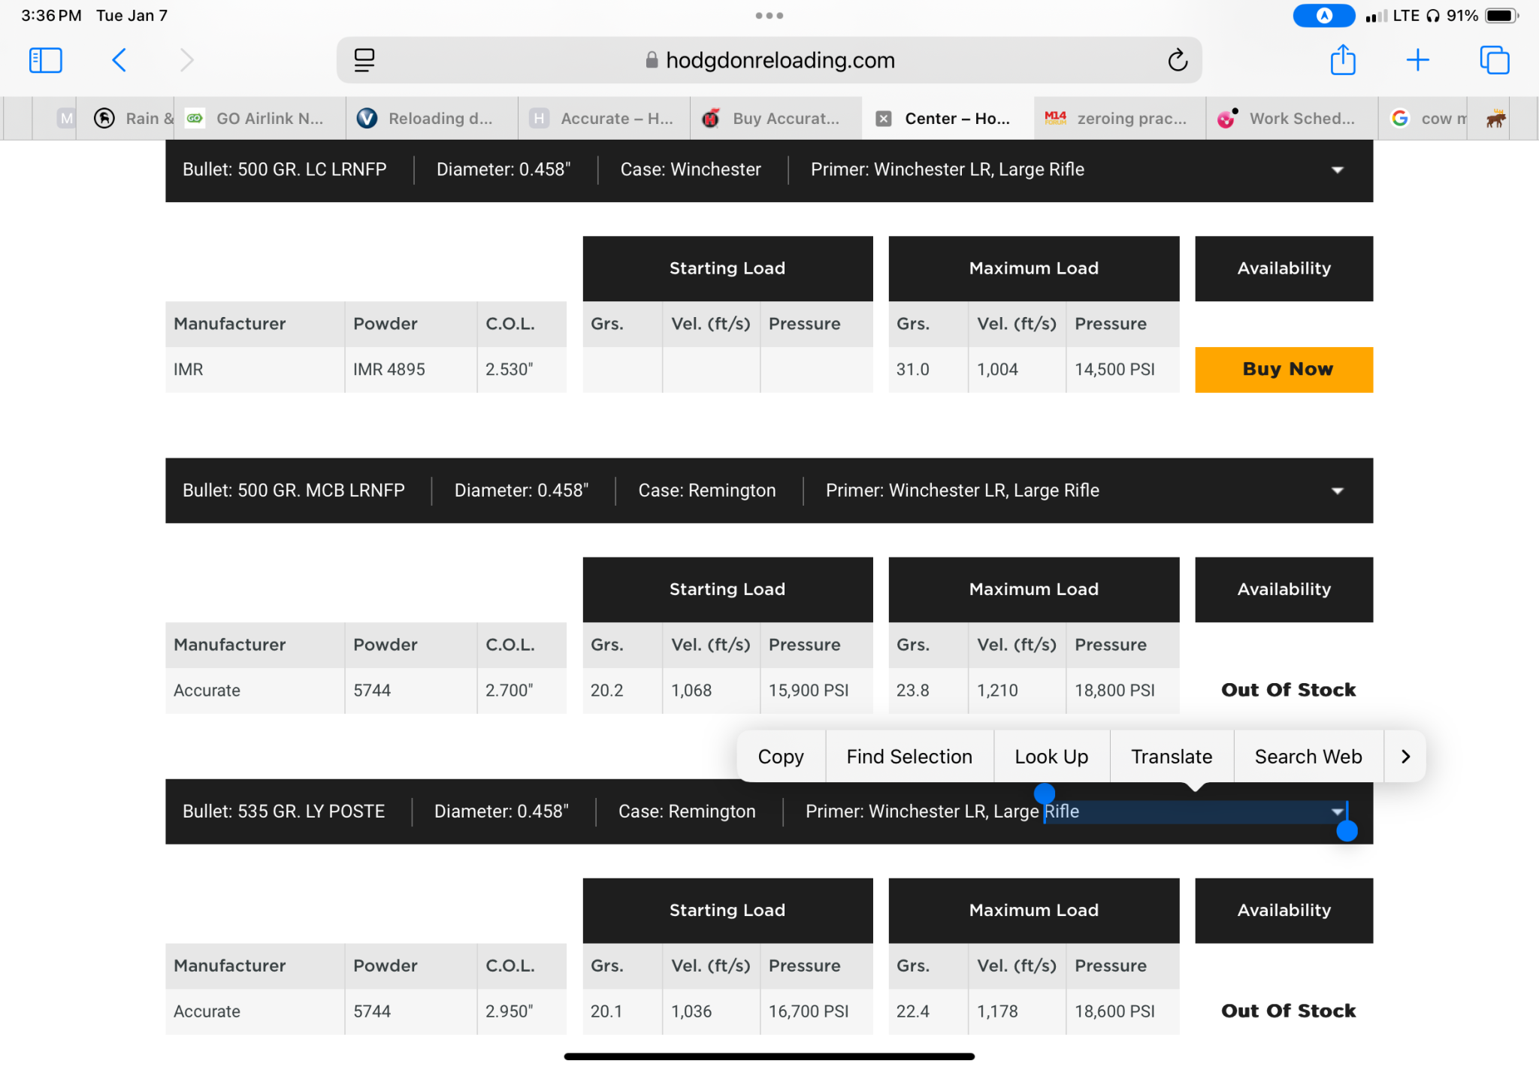
Task: Click the hodgdonreloading.com address bar
Action: pos(769,60)
